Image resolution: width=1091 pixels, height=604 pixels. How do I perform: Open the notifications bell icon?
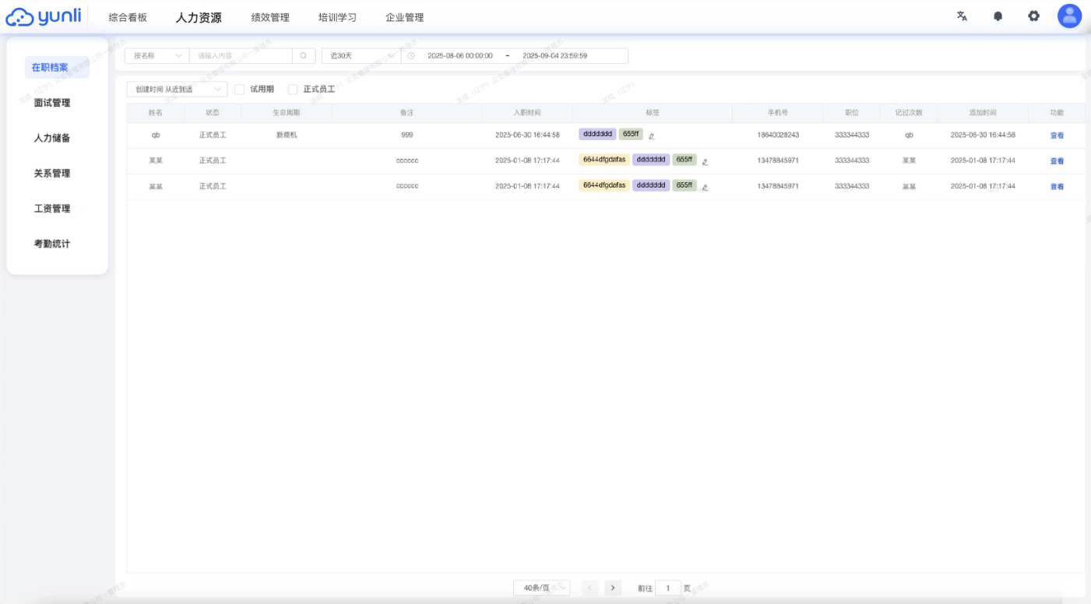pos(998,16)
